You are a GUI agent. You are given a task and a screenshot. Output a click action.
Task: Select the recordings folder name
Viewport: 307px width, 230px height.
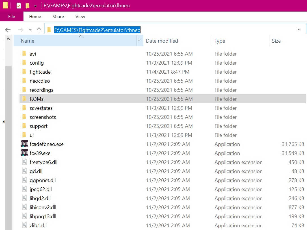coord(42,90)
